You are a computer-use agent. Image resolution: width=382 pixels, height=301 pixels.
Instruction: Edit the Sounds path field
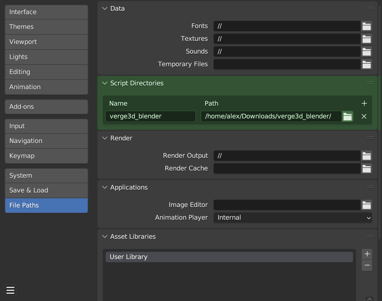point(287,52)
